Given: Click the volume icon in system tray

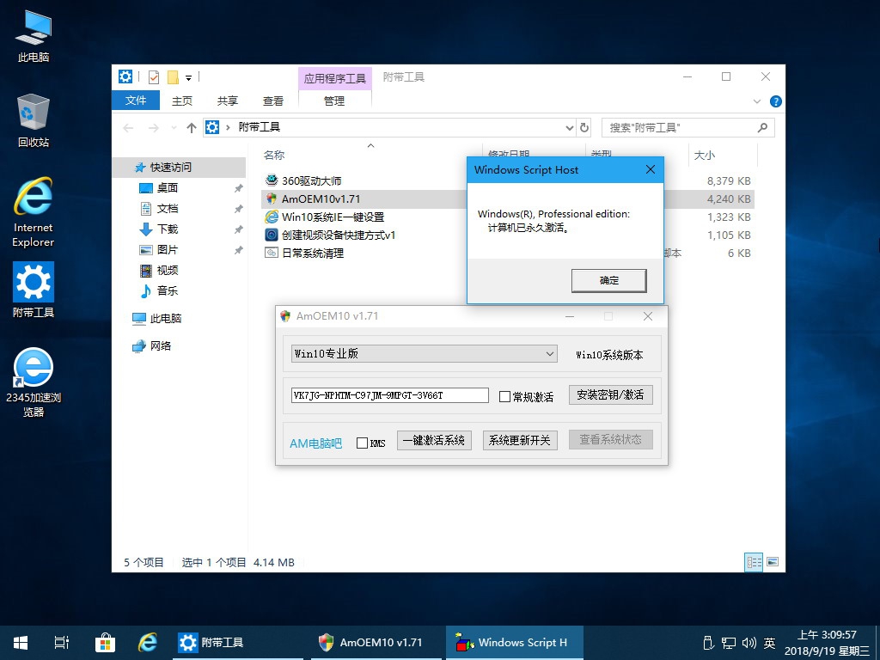Looking at the screenshot, I should pos(749,643).
